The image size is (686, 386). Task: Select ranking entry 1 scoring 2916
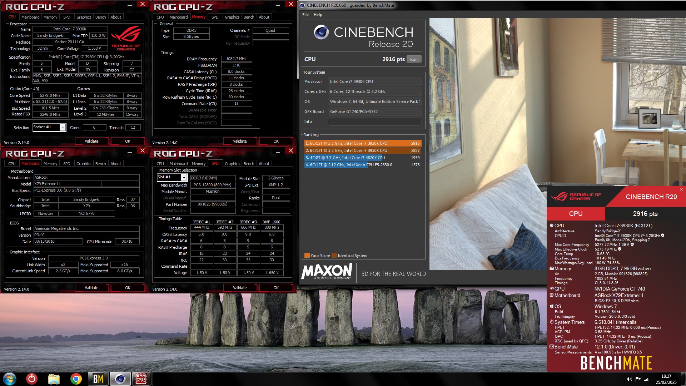363,143
